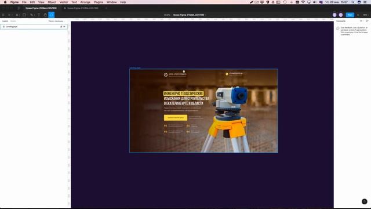Open the Figma application menu
This screenshot has height=209, width=371.
14,2
